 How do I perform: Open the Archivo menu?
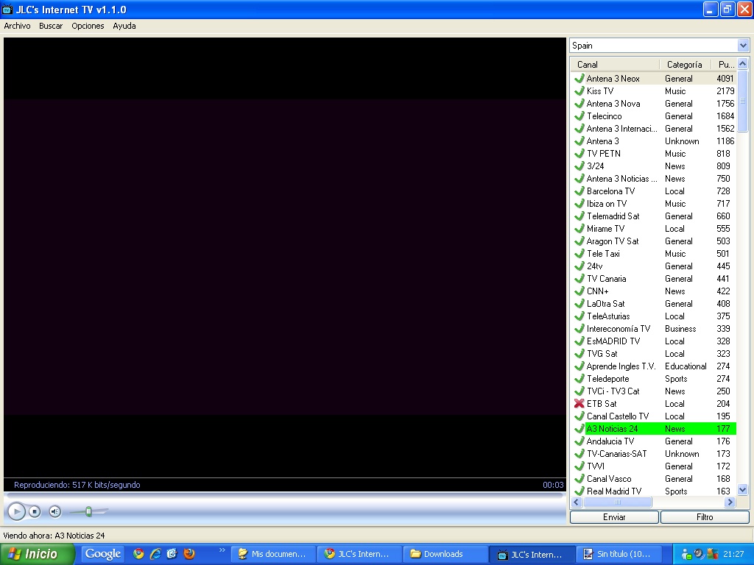coord(18,26)
